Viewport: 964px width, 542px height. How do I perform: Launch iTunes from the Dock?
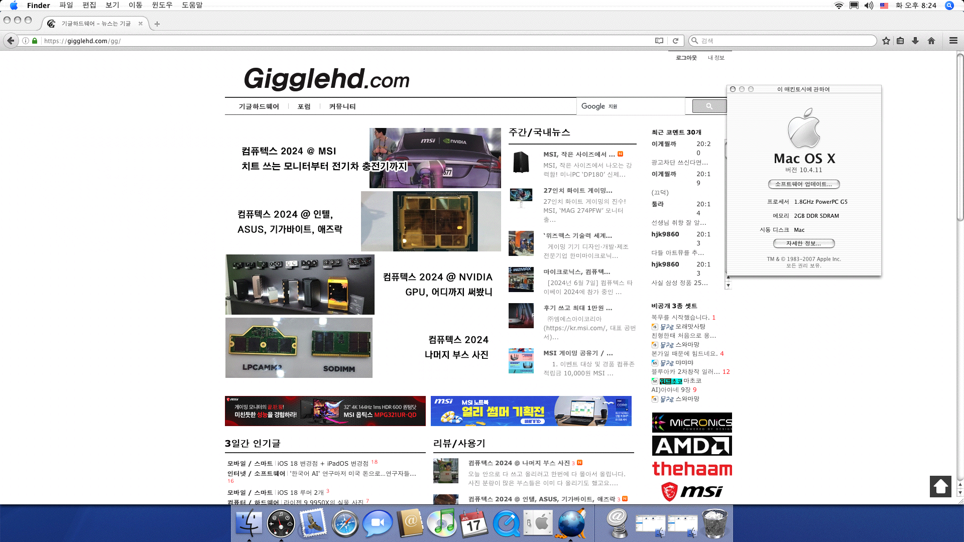point(442,523)
